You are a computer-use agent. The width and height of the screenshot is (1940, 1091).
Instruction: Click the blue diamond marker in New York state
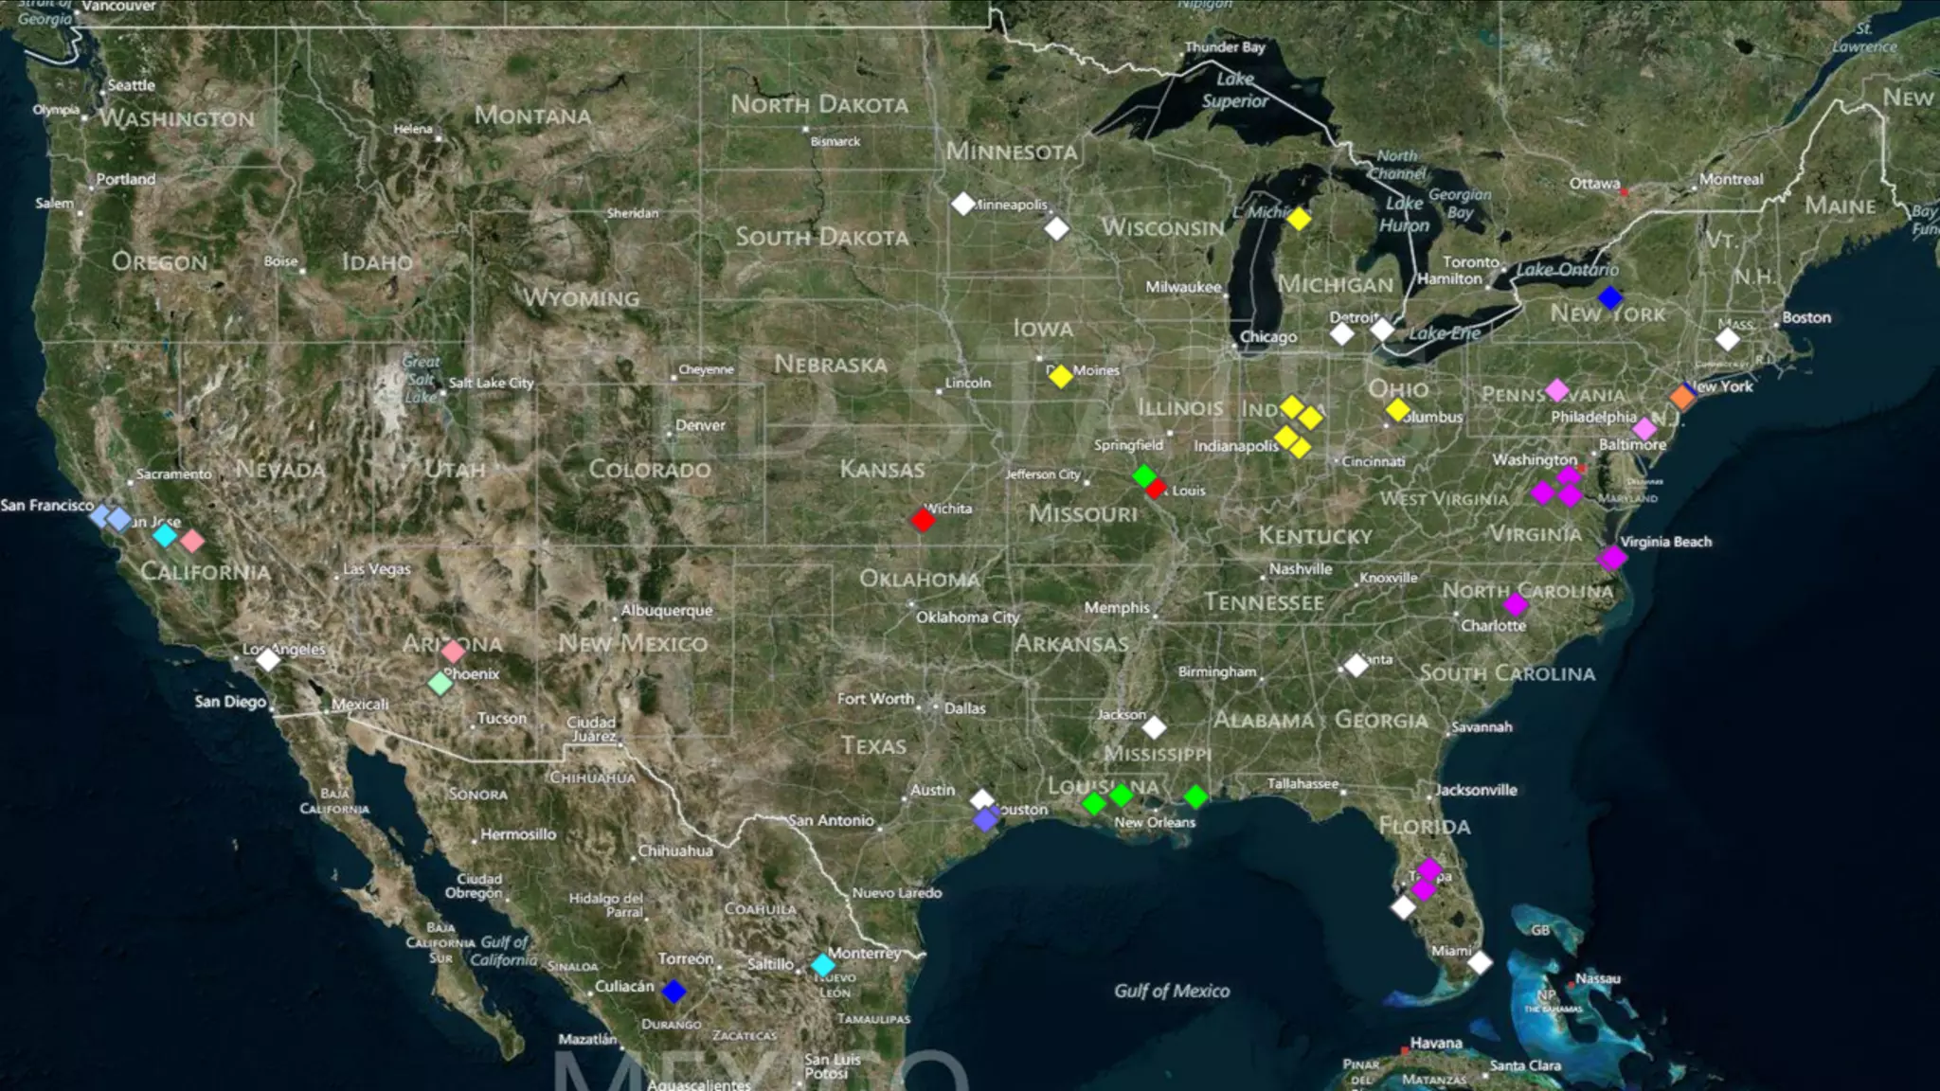click(x=1610, y=298)
